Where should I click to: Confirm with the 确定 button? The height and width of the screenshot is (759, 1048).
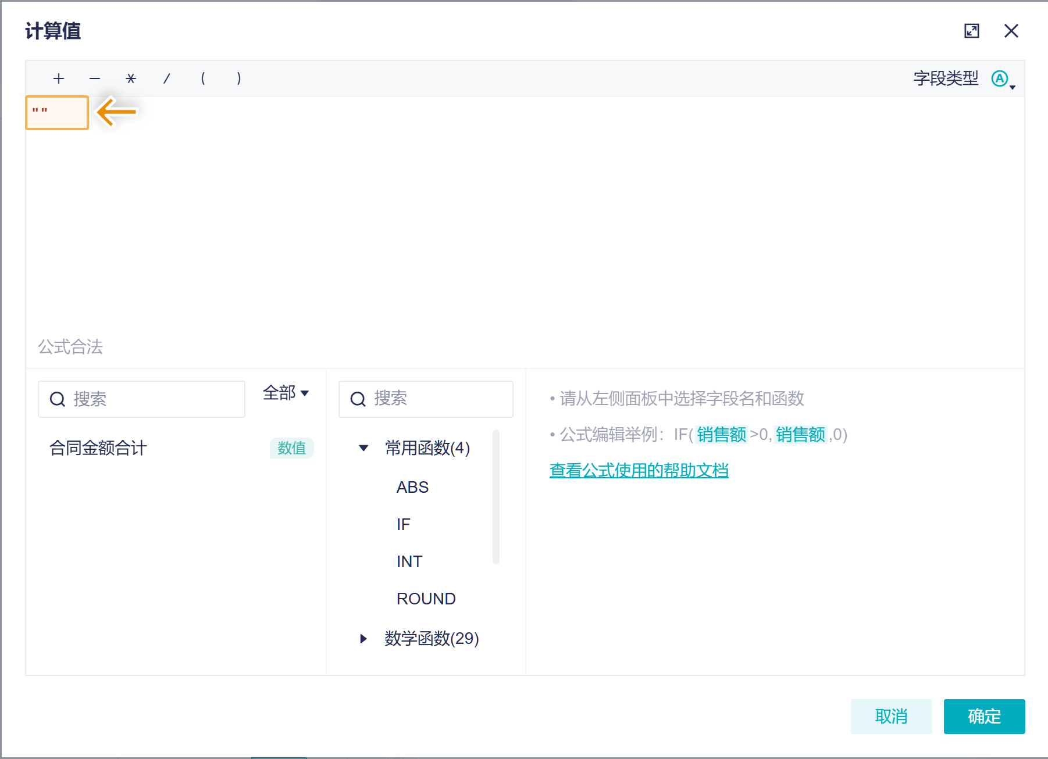pos(985,717)
